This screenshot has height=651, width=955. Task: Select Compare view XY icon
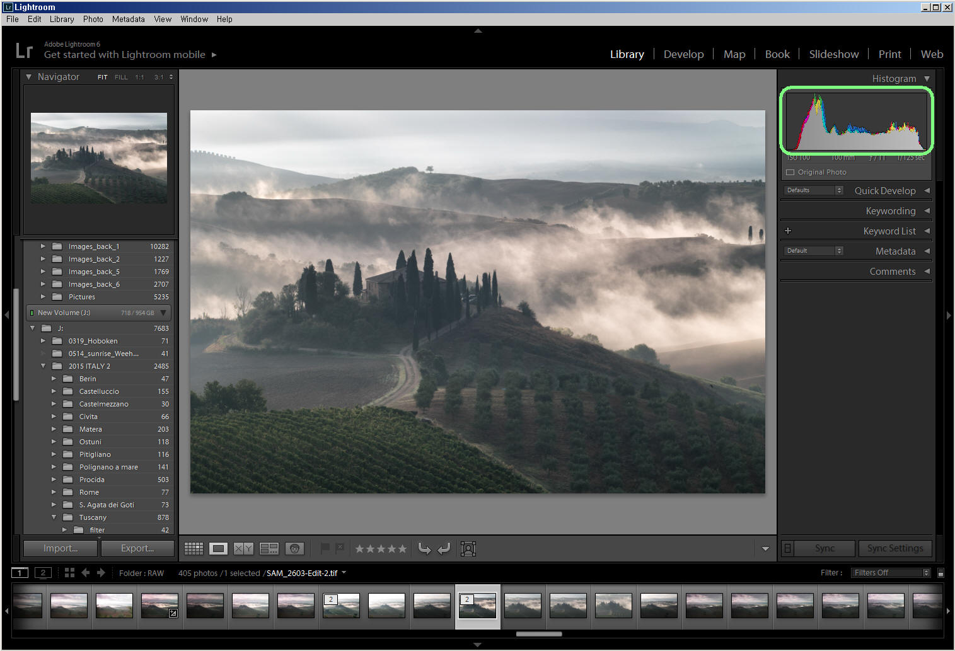point(243,549)
